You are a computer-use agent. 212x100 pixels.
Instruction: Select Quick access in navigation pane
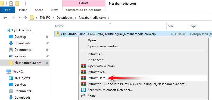pos(21,30)
